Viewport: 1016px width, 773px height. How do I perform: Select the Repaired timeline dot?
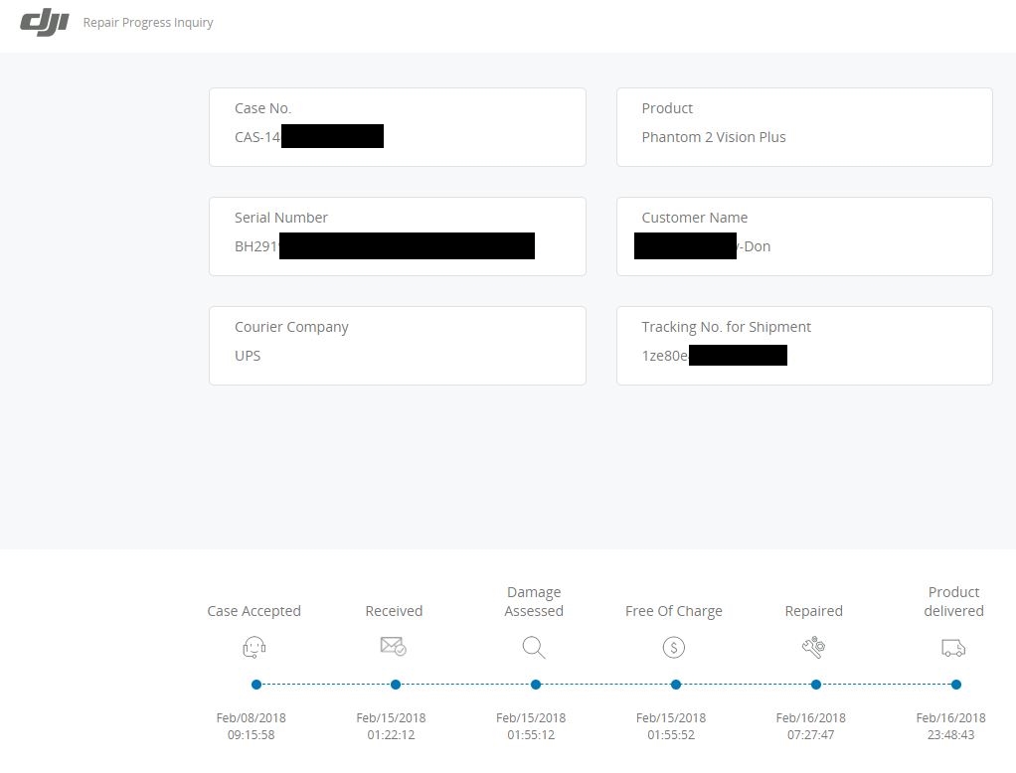[x=816, y=685]
